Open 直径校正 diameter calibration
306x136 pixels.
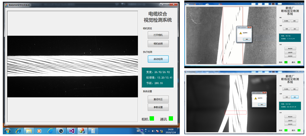tap(158, 99)
